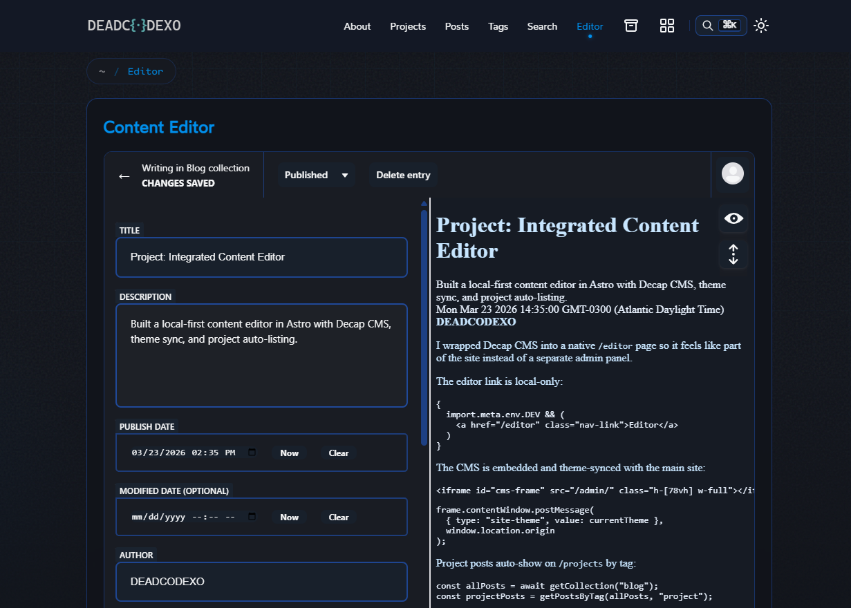Click the search magnifier icon
Image resolution: width=851 pixels, height=608 pixels.
[x=707, y=26]
